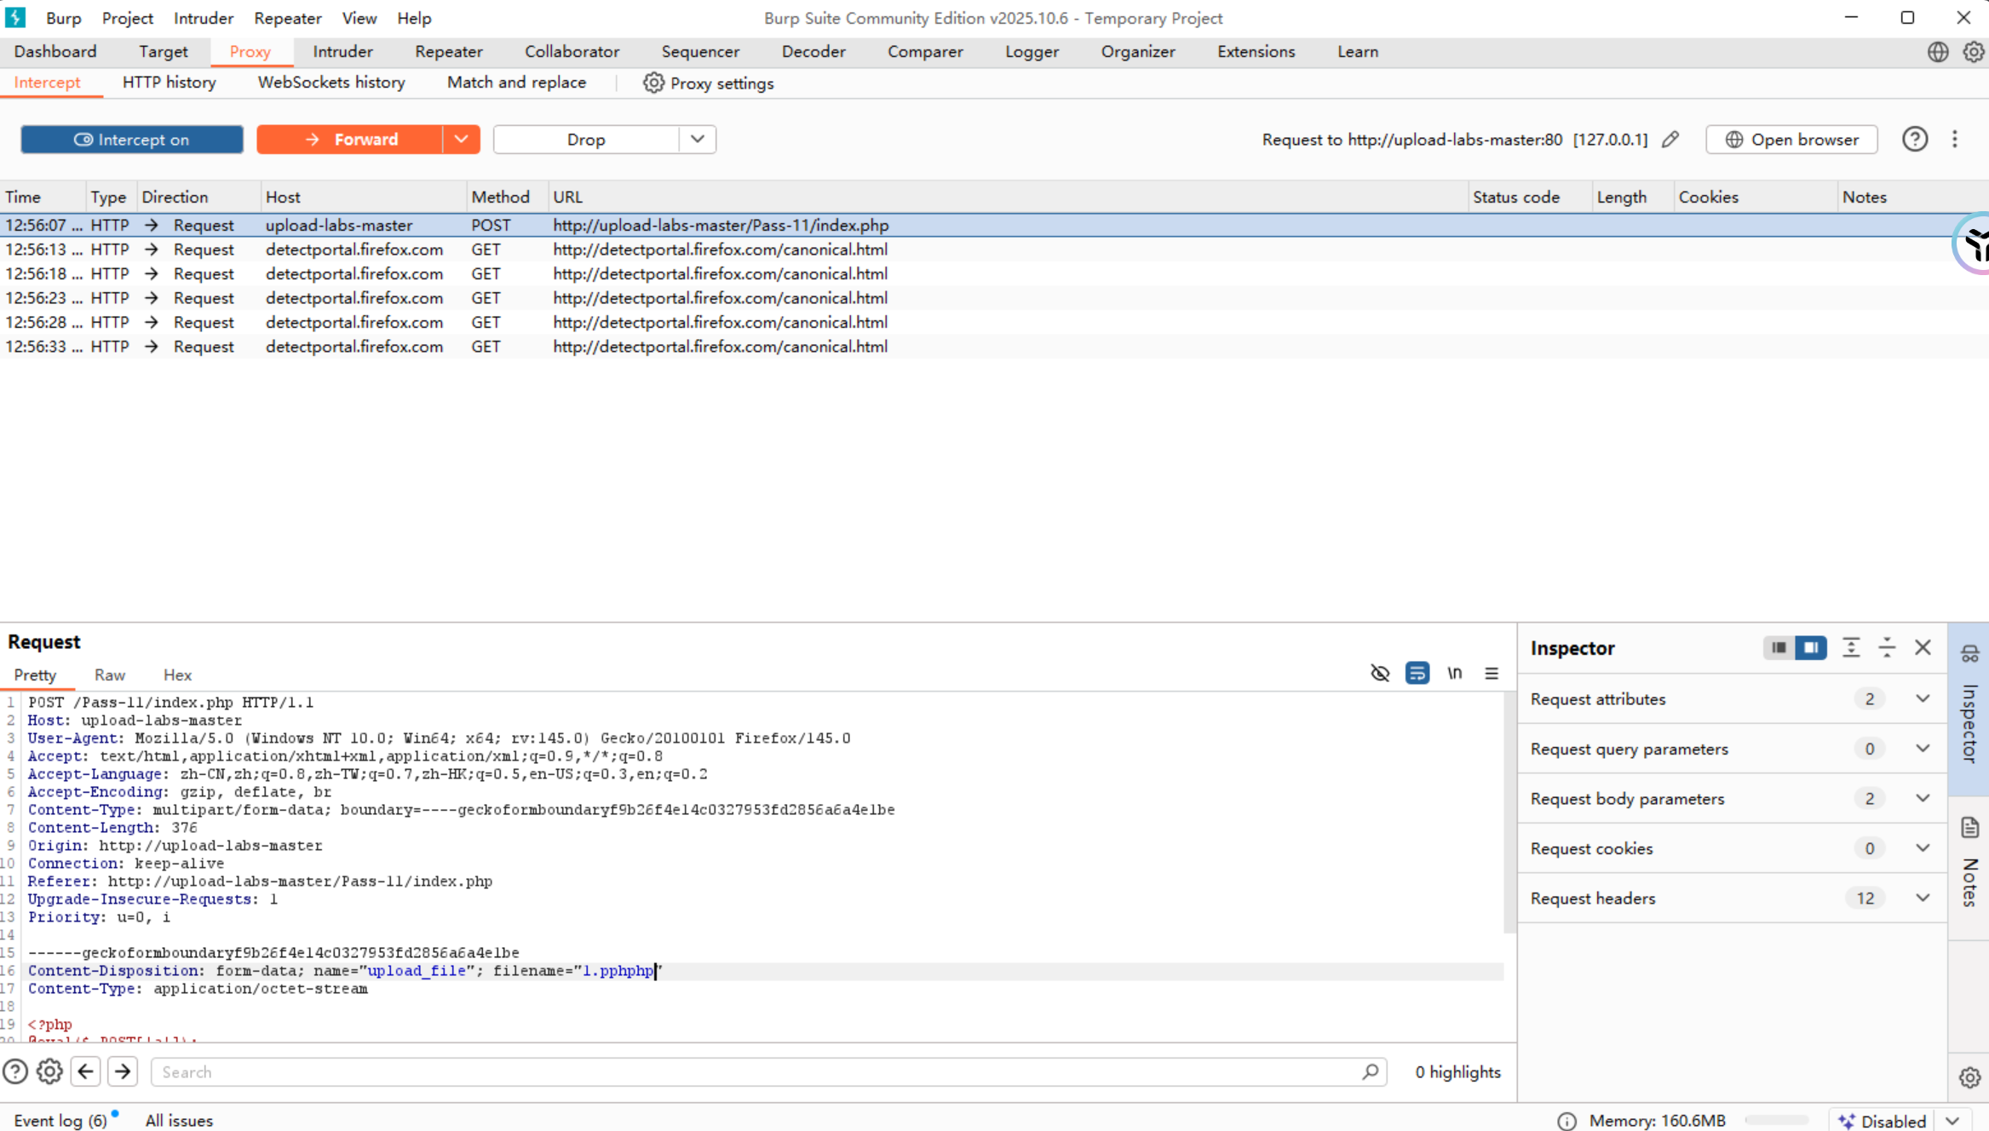Open the Drop button dropdown arrow

(697, 140)
